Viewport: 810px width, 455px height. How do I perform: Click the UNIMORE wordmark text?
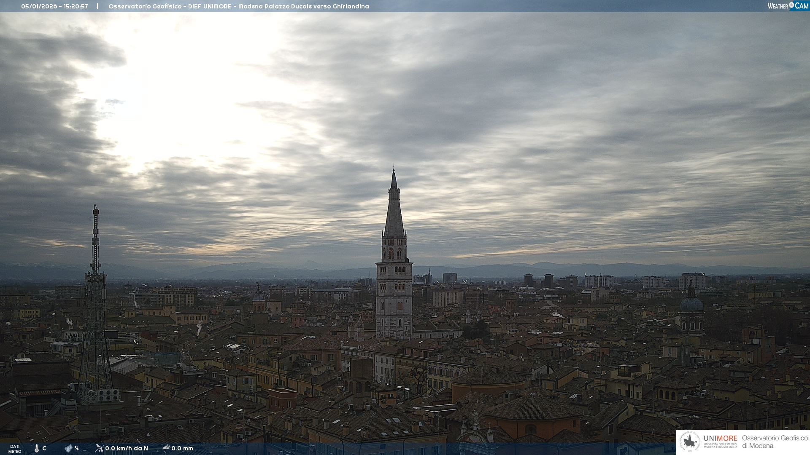720,438
